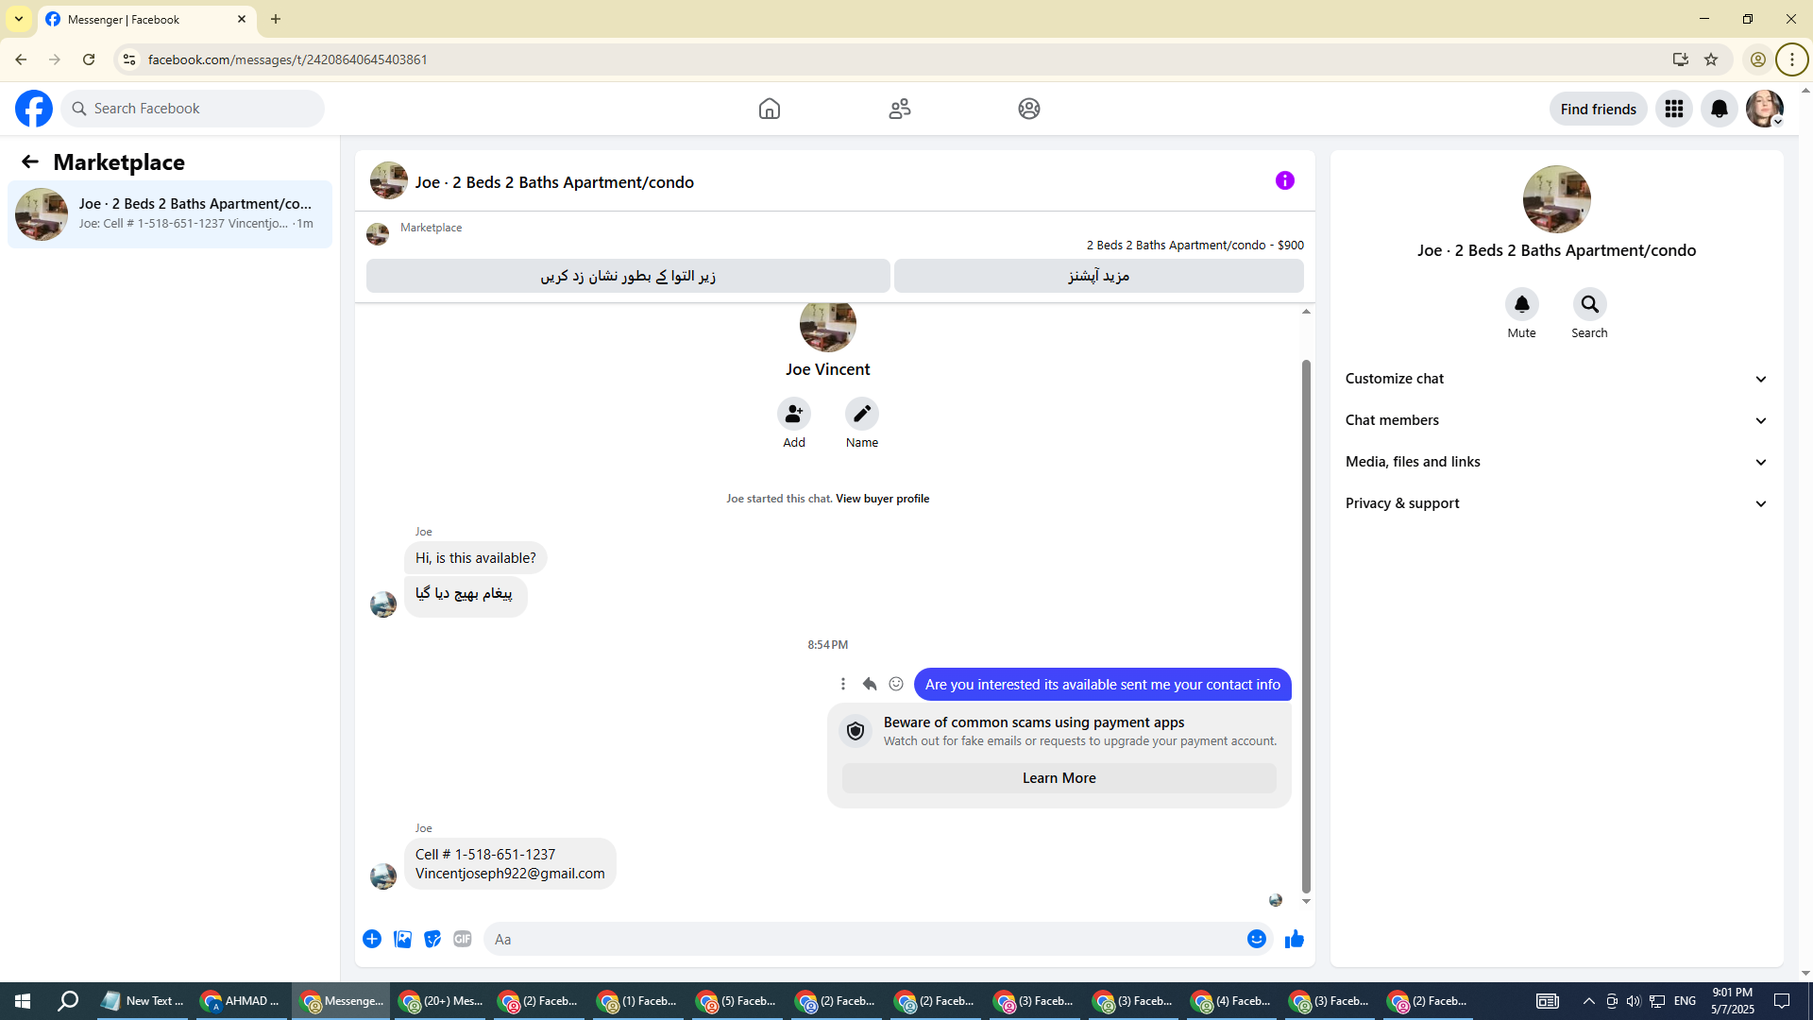This screenshot has width=1813, height=1020.
Task: Click the GIF picker icon
Action: click(462, 939)
